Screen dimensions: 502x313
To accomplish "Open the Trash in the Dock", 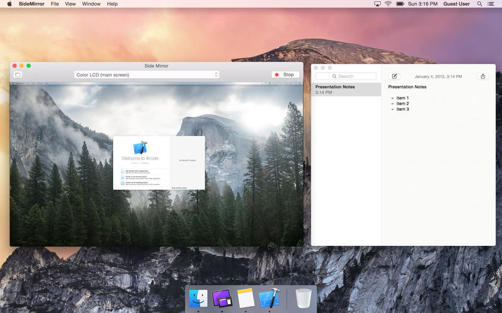I will click(303, 298).
